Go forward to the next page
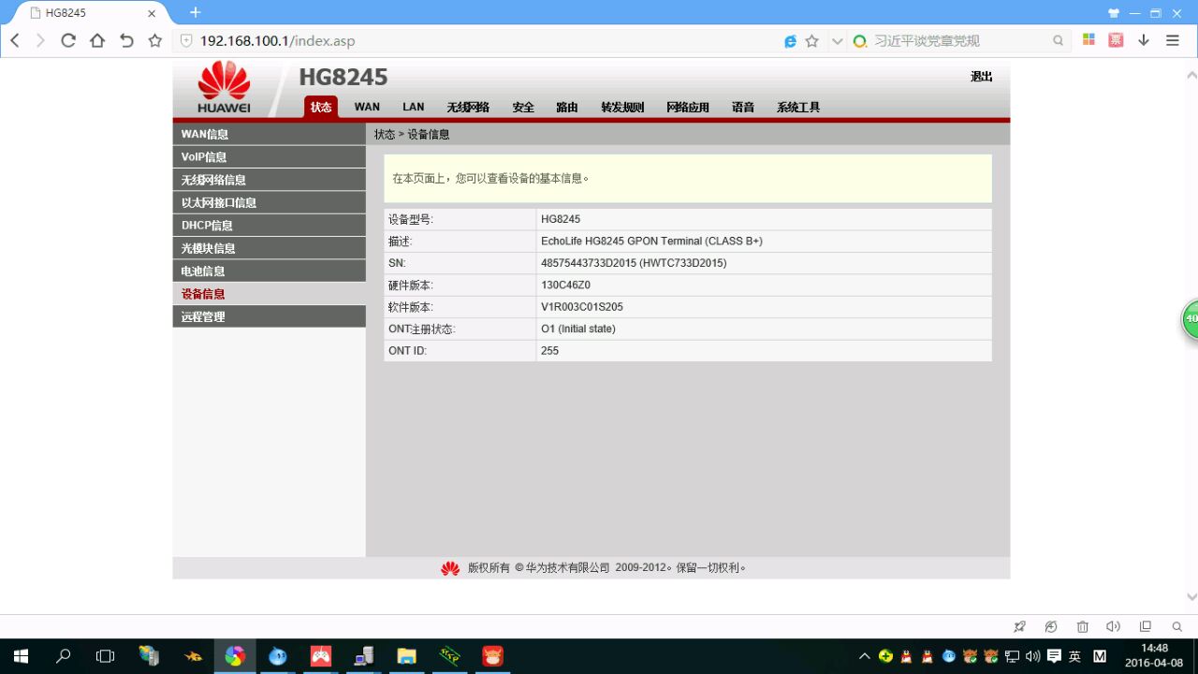Image resolution: width=1198 pixels, height=674 pixels. point(40,40)
